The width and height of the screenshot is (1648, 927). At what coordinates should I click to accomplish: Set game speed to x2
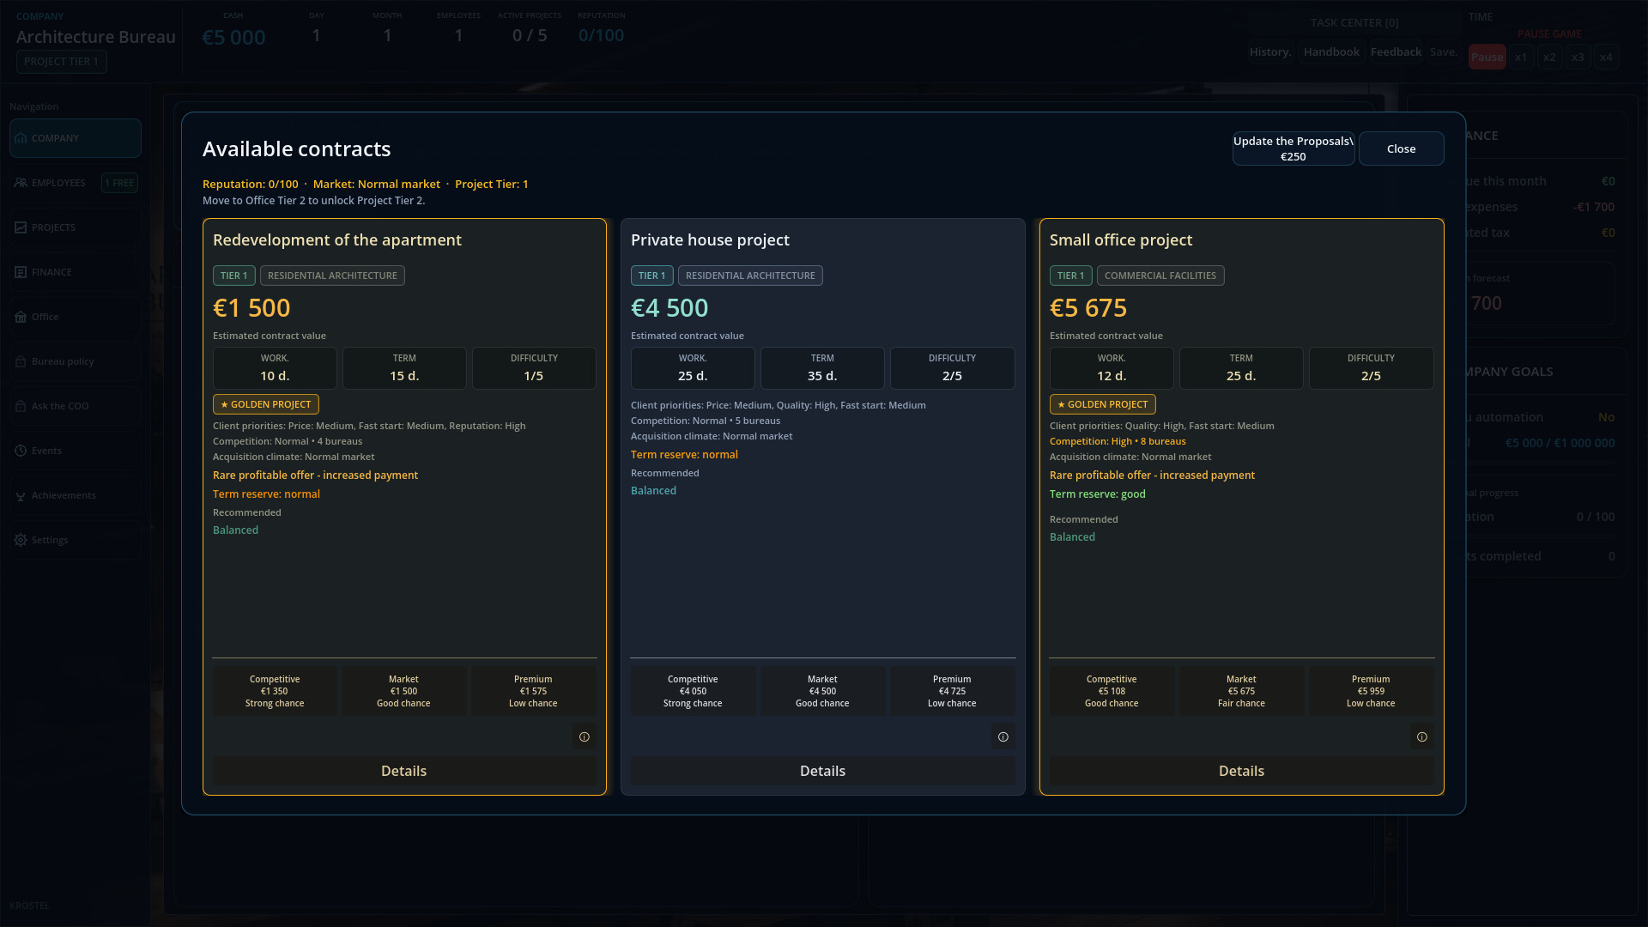coord(1549,58)
